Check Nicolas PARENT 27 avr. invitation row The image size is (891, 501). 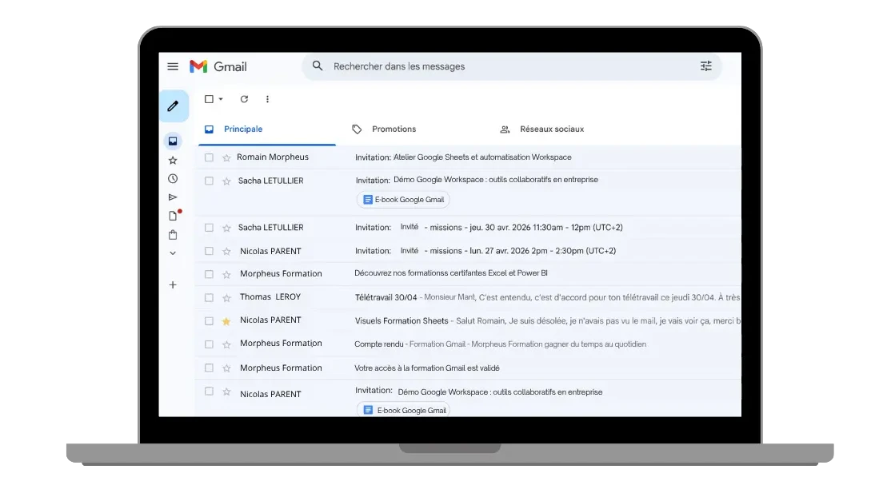(x=209, y=251)
